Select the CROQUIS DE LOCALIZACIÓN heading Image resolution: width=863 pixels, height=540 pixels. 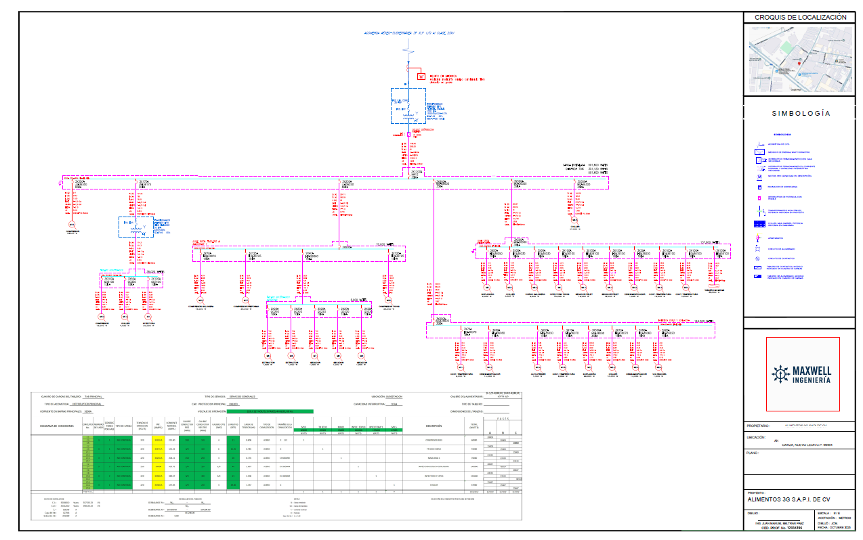pyautogui.click(x=800, y=17)
